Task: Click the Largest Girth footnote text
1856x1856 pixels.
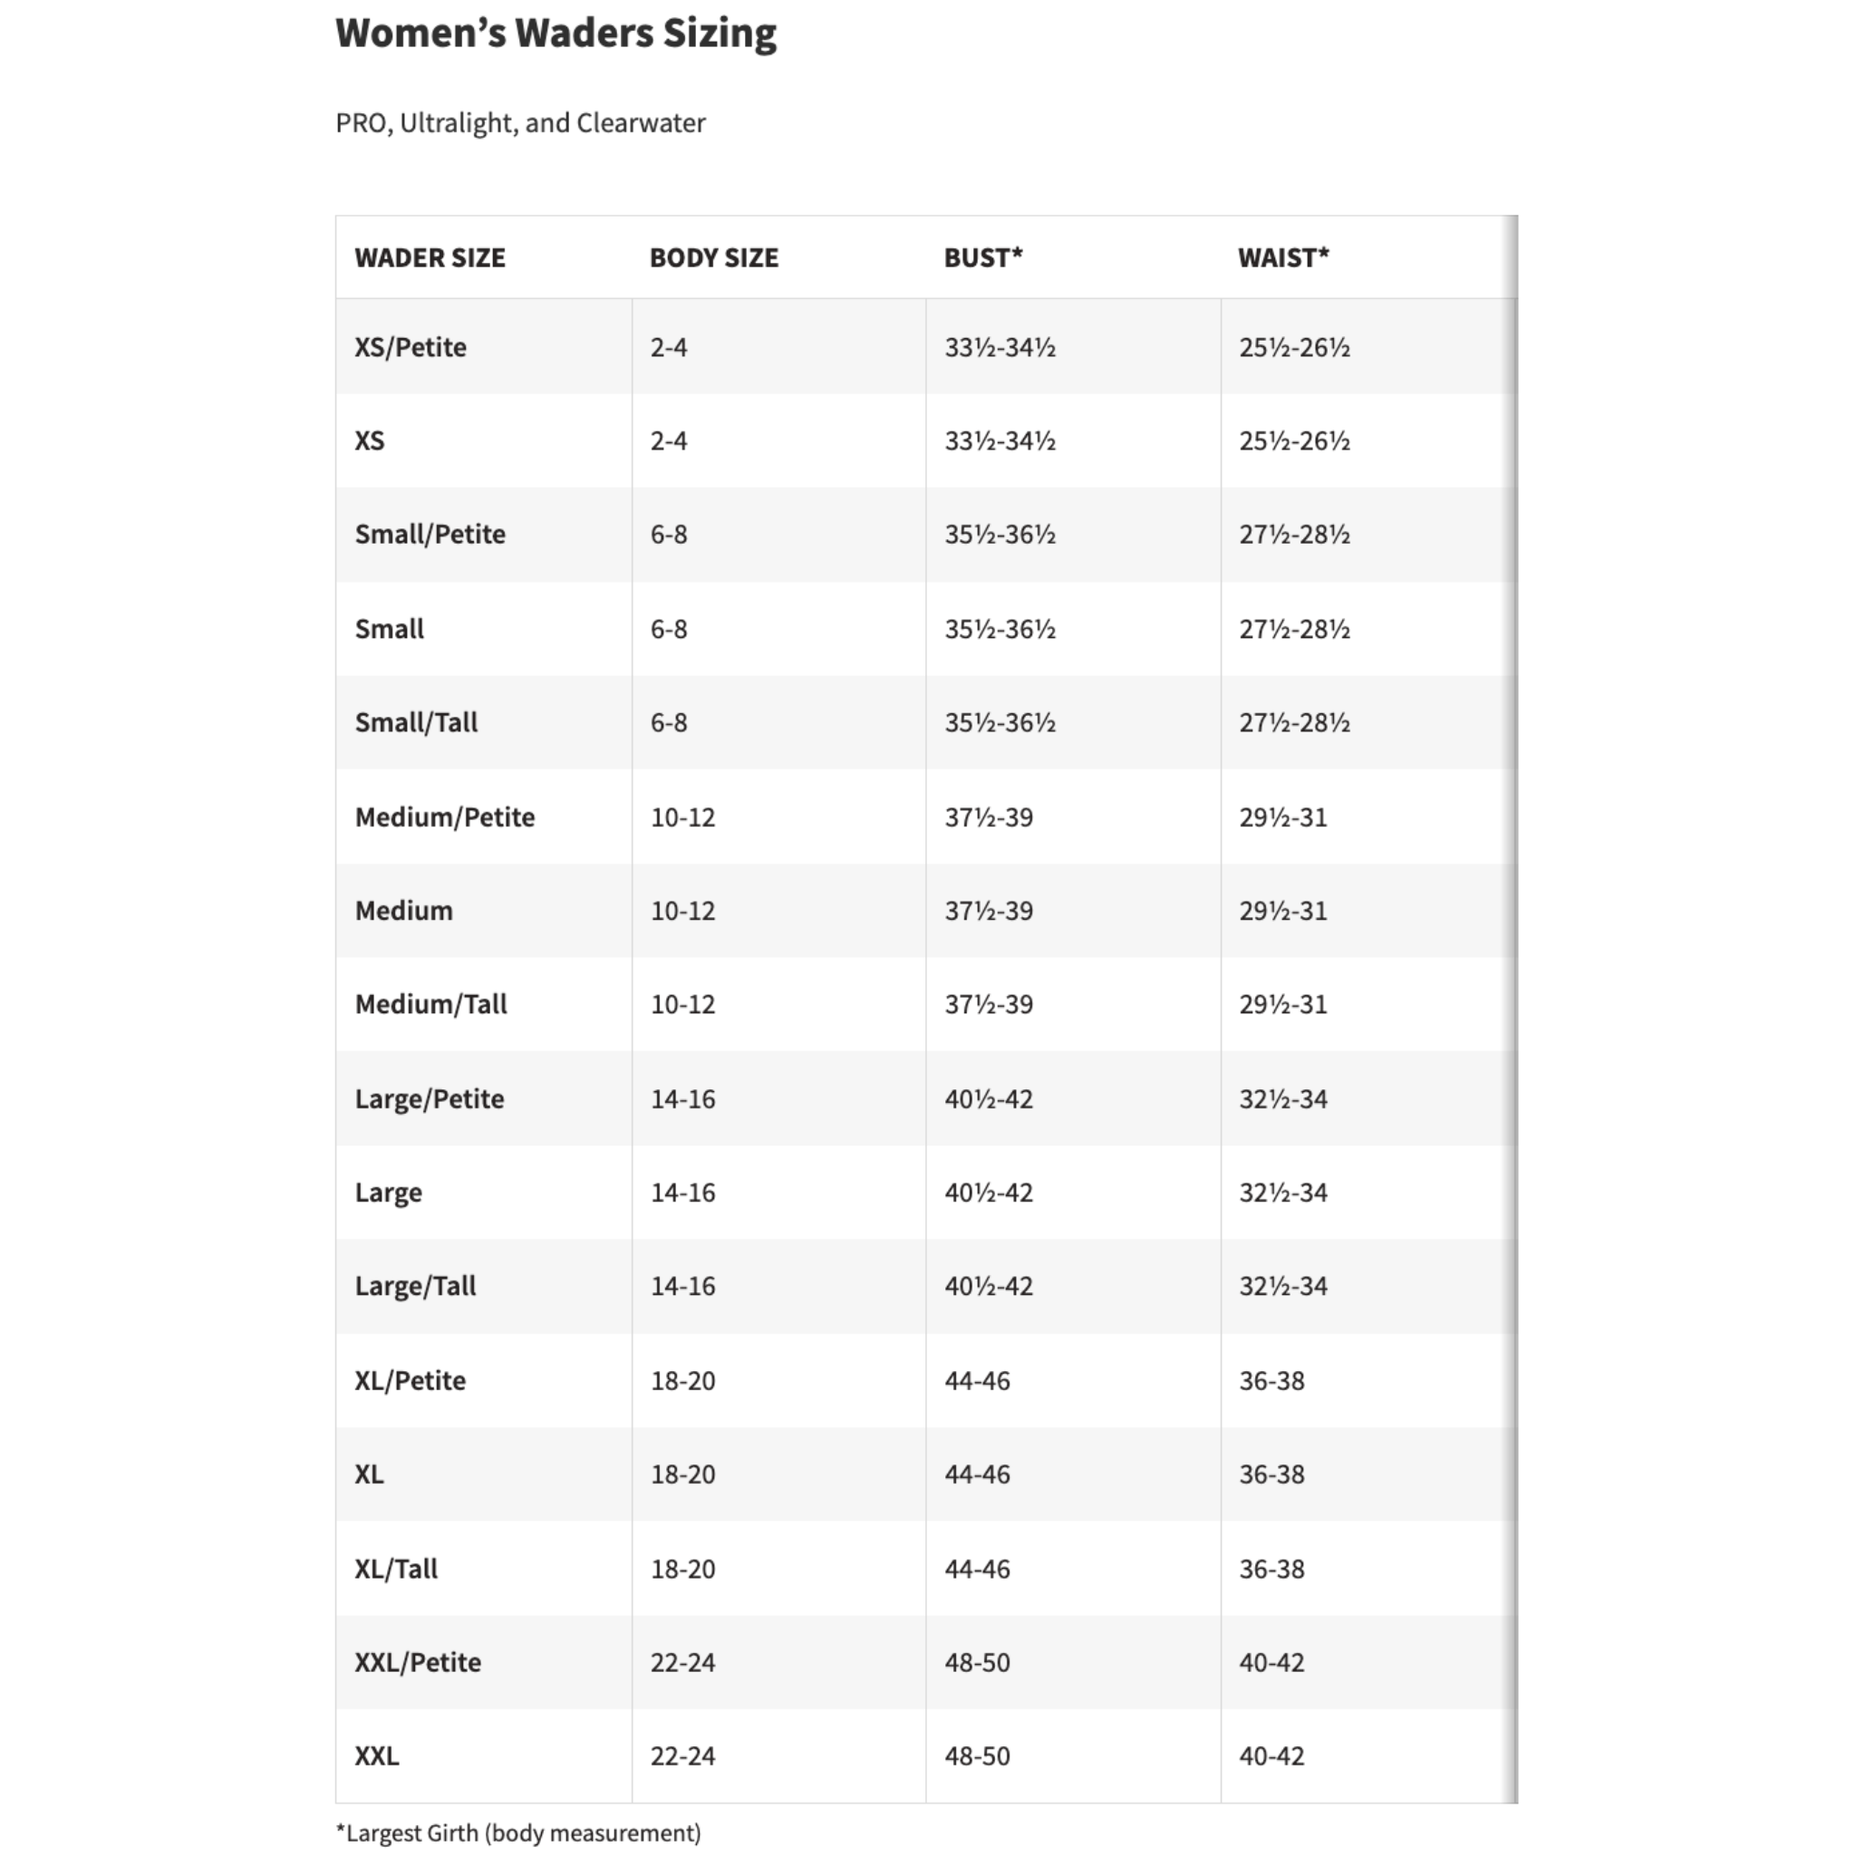Action: click(517, 1832)
